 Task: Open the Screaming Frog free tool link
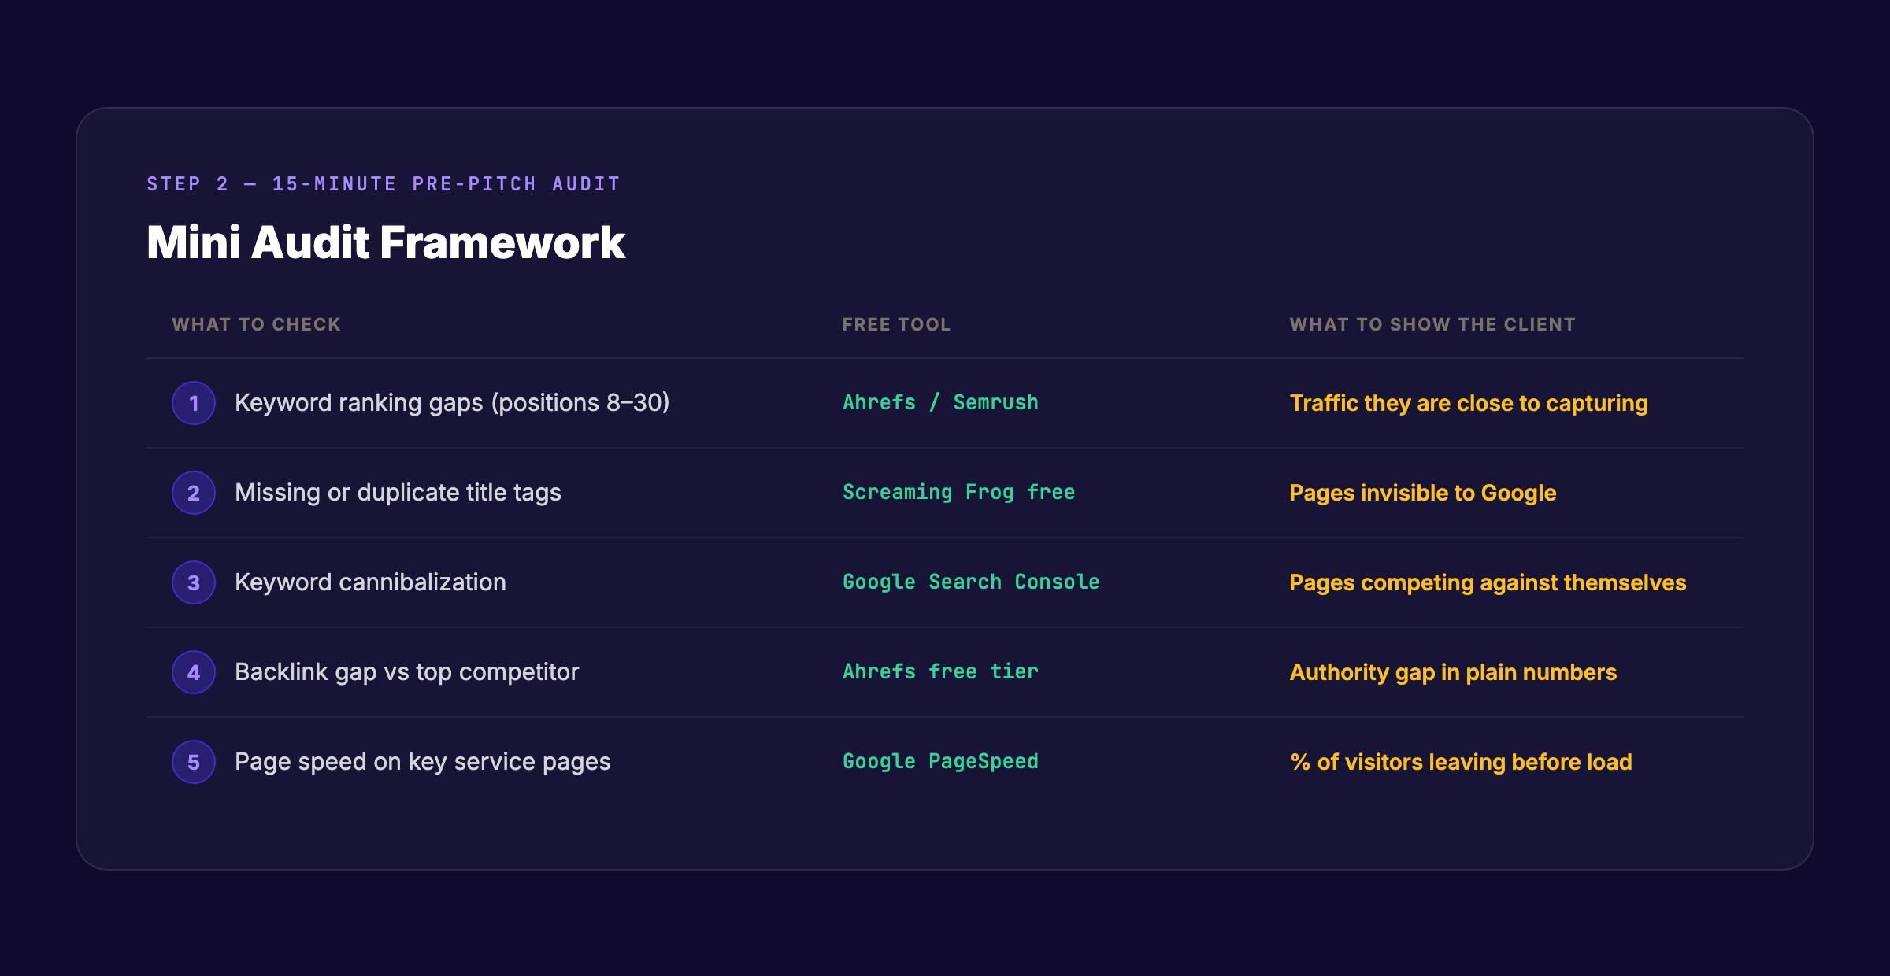(x=958, y=492)
